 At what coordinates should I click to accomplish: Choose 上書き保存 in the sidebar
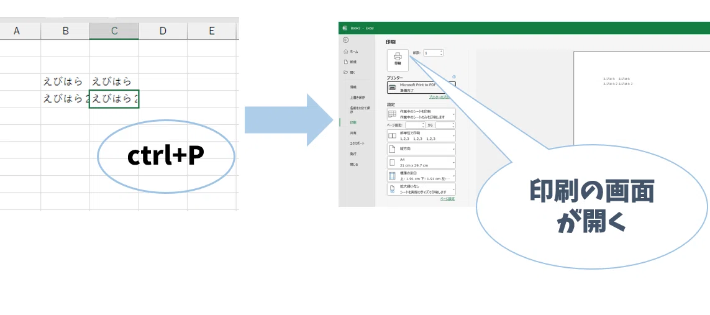click(357, 98)
